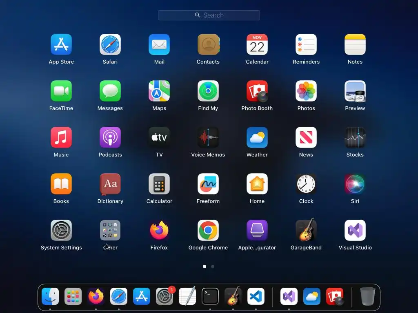Launch Find My
This screenshot has width=418, height=313.
coord(208,91)
